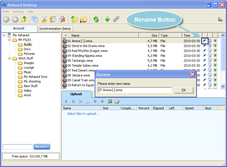This screenshot has height=167, width=227.
Task: Click the file list scrollbar down arrow
Action: point(223,87)
